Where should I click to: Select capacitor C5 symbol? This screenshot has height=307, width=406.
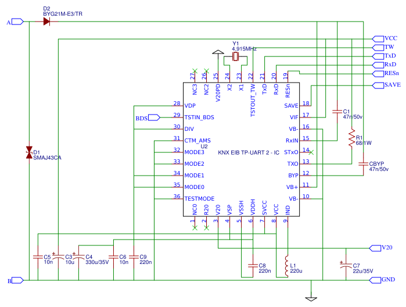click(38, 256)
